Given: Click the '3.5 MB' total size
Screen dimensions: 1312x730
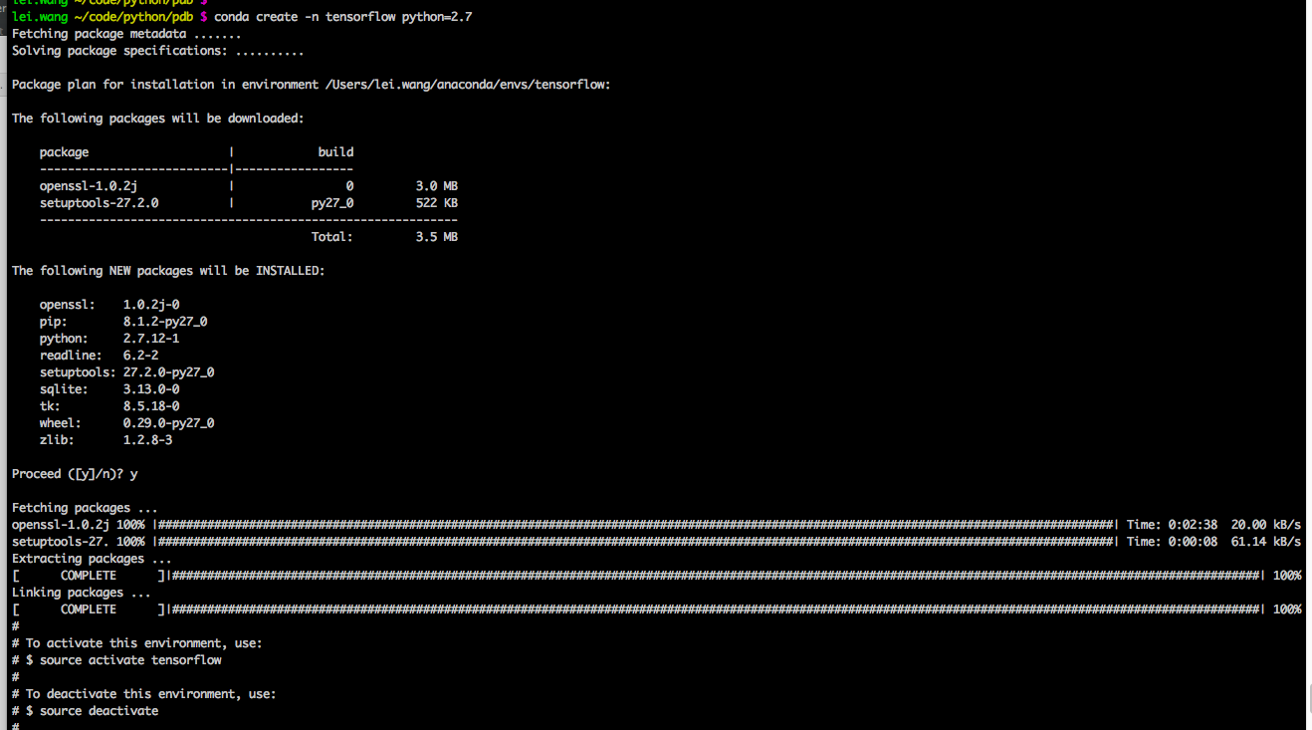Looking at the screenshot, I should pyautogui.click(x=436, y=237).
